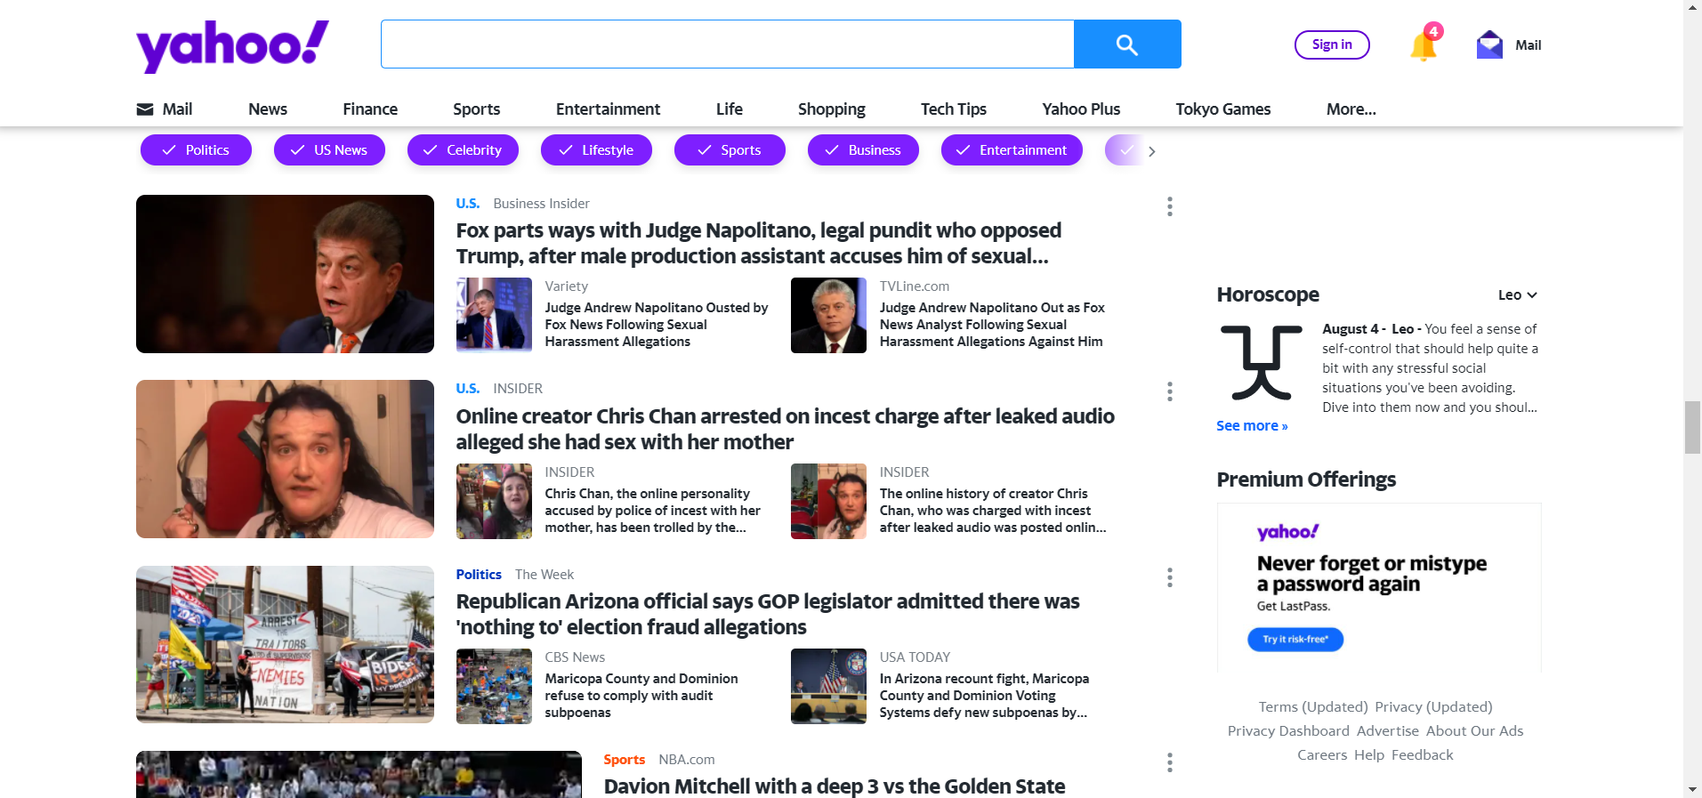1702x798 pixels.
Task: Click the Sports category label on NBA story
Action: tap(624, 760)
